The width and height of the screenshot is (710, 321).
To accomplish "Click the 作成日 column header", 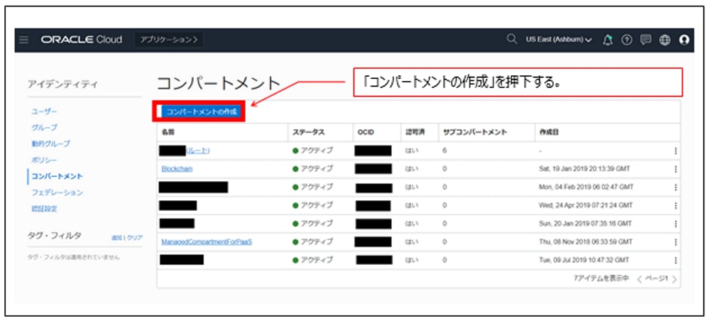I will [x=548, y=133].
